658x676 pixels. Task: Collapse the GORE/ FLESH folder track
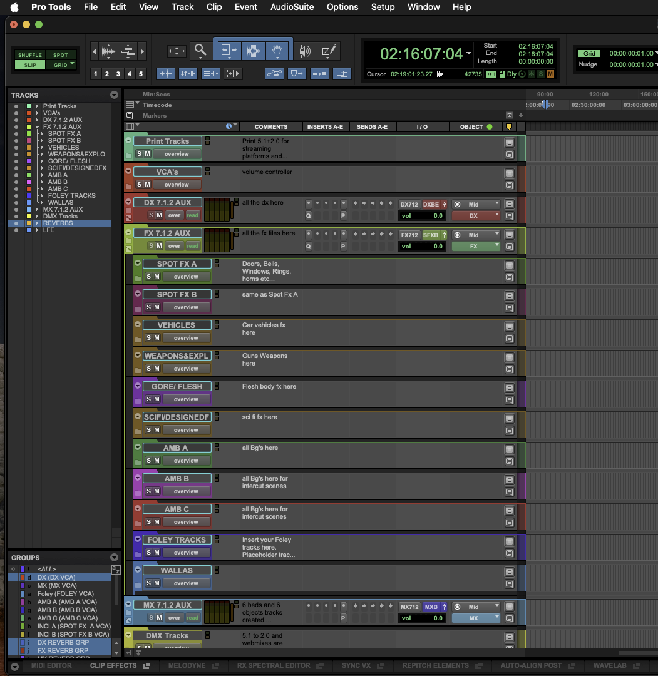[138, 386]
